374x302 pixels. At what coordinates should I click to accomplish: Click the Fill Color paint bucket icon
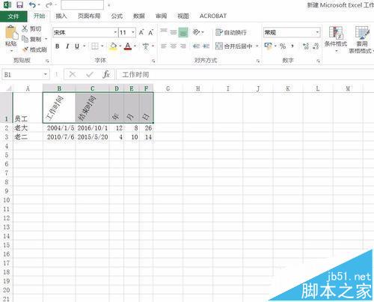coord(113,46)
